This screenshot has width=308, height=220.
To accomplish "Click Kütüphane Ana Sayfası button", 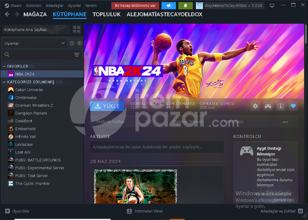I will pyautogui.click(x=36, y=29).
